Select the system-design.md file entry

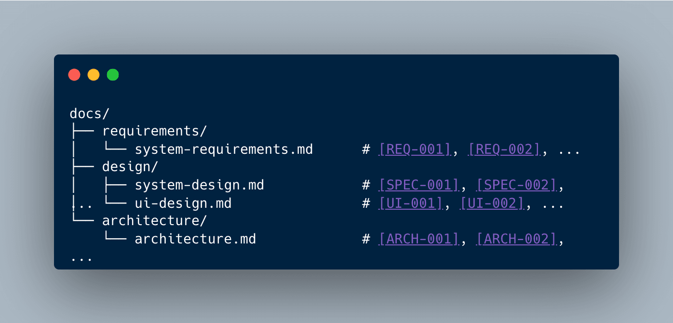click(200, 185)
